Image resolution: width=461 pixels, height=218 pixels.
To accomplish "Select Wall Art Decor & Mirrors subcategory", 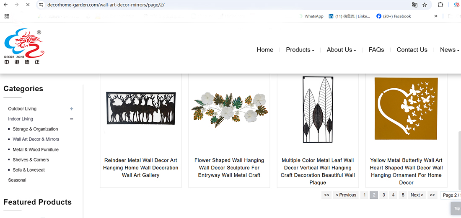I will [36, 139].
